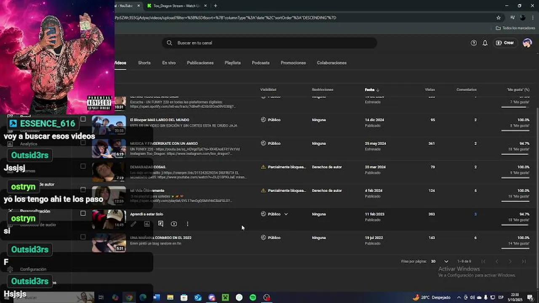This screenshot has width=539, height=303.
Task: Open Parcialmente bloqueado visibility for DEMASIADAS COSAS
Action: [287, 167]
